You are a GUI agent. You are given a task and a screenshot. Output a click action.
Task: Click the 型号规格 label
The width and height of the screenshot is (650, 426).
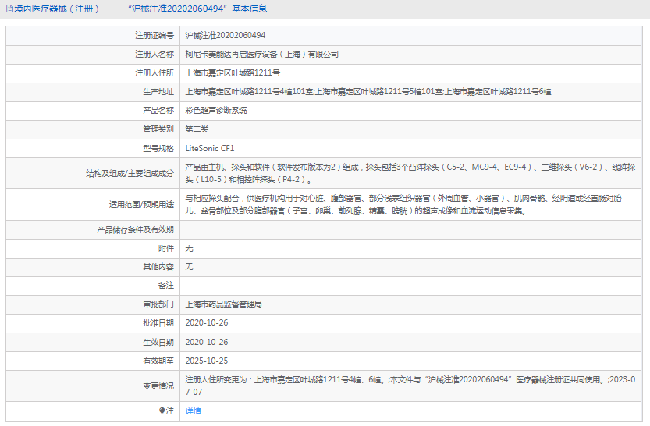[x=158, y=148]
